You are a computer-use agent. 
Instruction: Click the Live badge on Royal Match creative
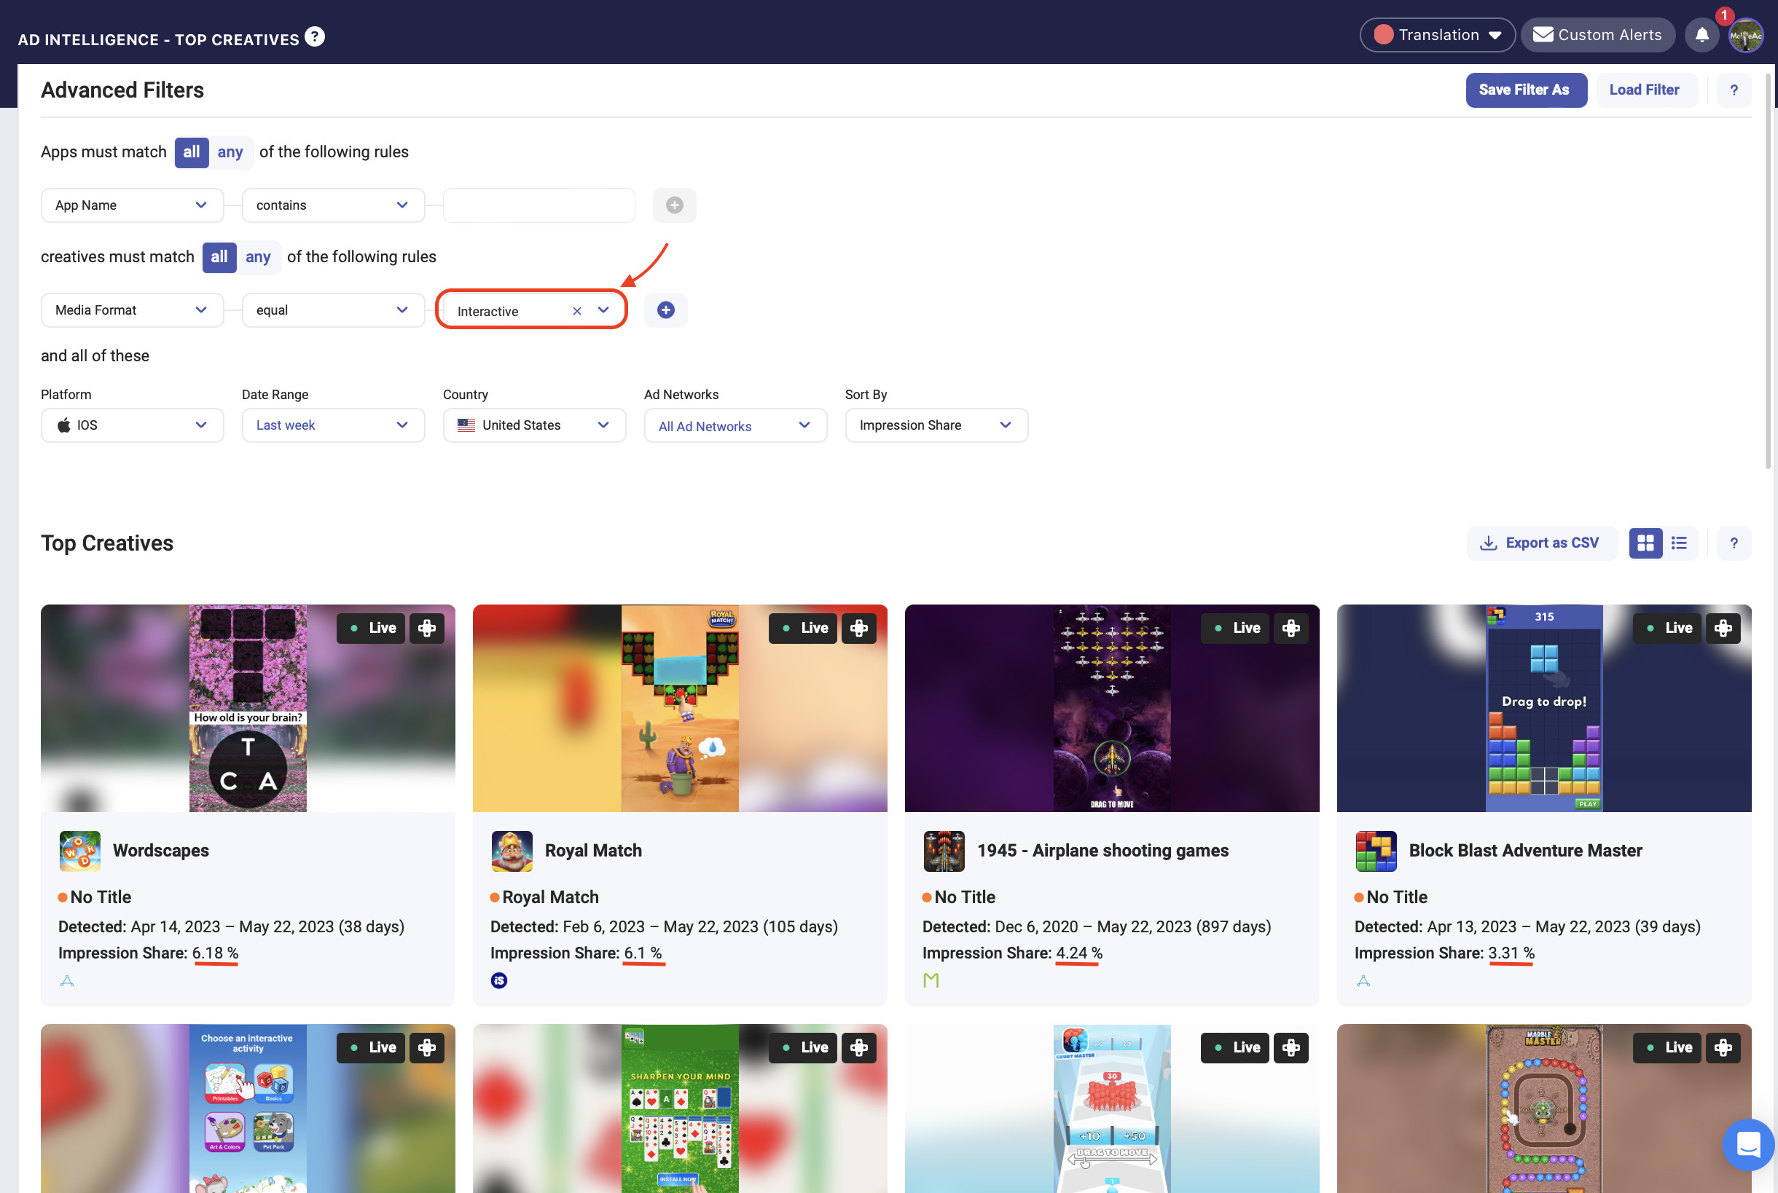click(803, 628)
